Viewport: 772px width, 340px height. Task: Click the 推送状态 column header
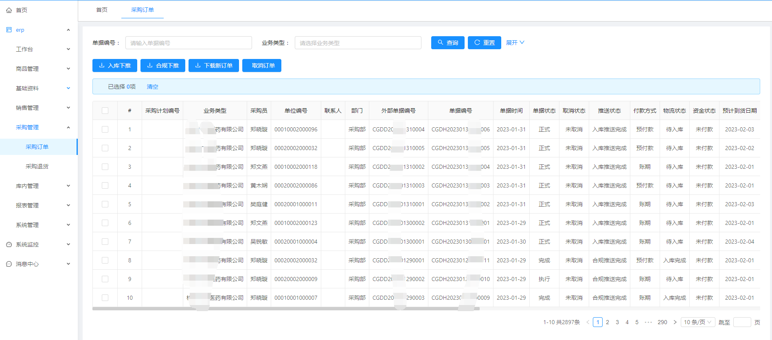[x=610, y=111]
